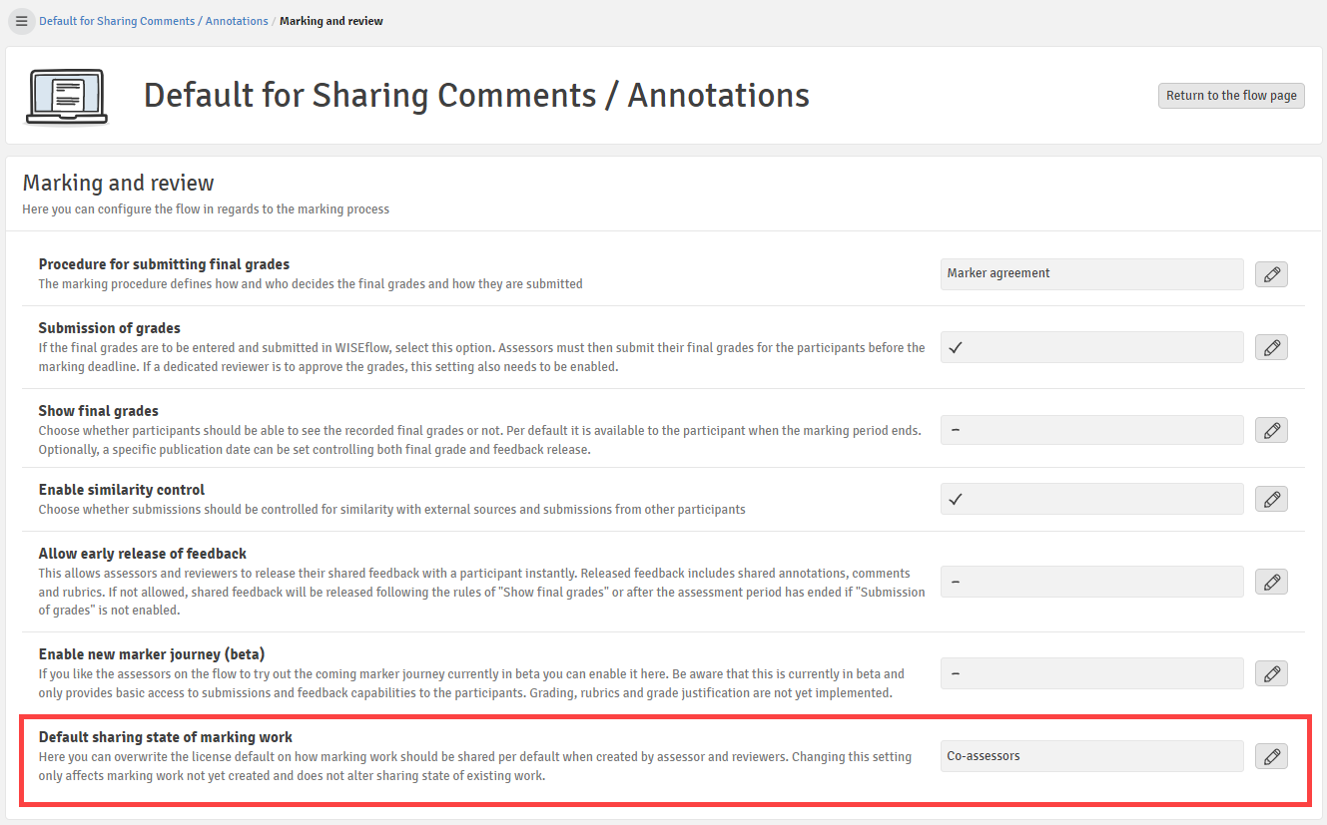Viewport: 1327px width, 825px height.
Task: Click the Return to the flow page button
Action: tap(1231, 96)
